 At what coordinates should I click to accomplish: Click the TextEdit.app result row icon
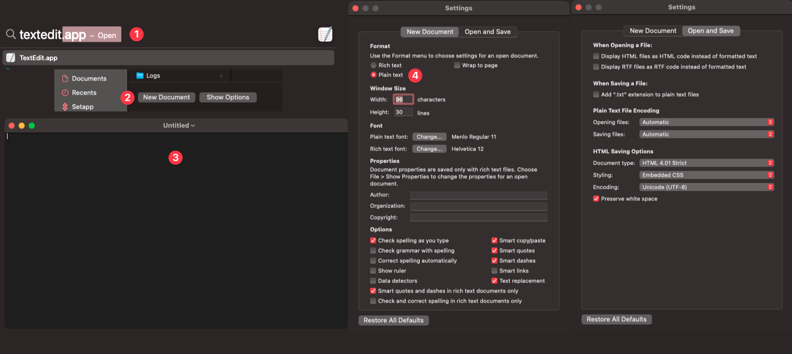(11, 57)
